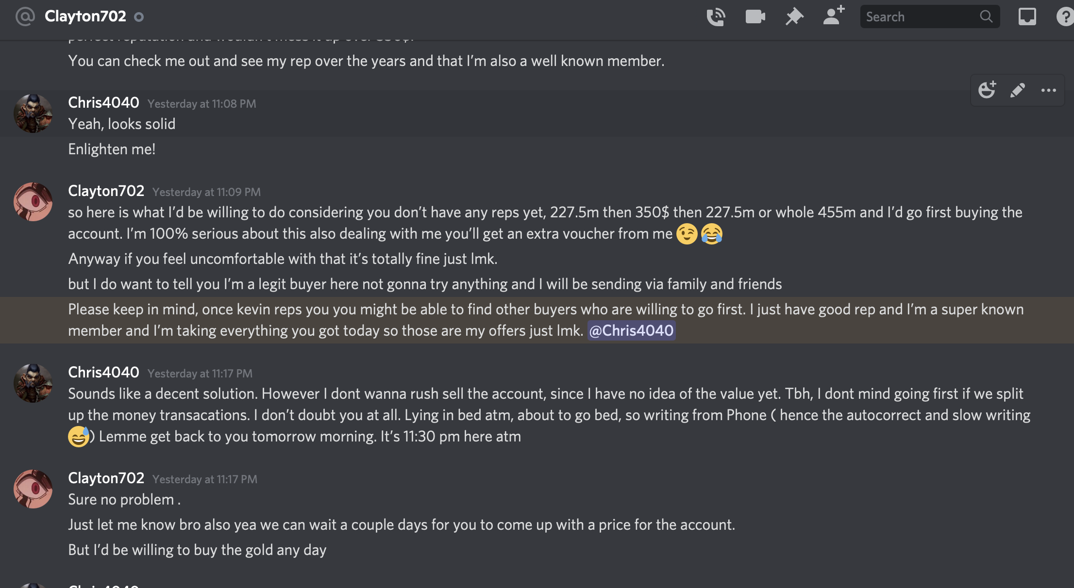1074x588 pixels.
Task: Open Clayton702's avatar at 11:09 PM message
Action: [x=33, y=202]
